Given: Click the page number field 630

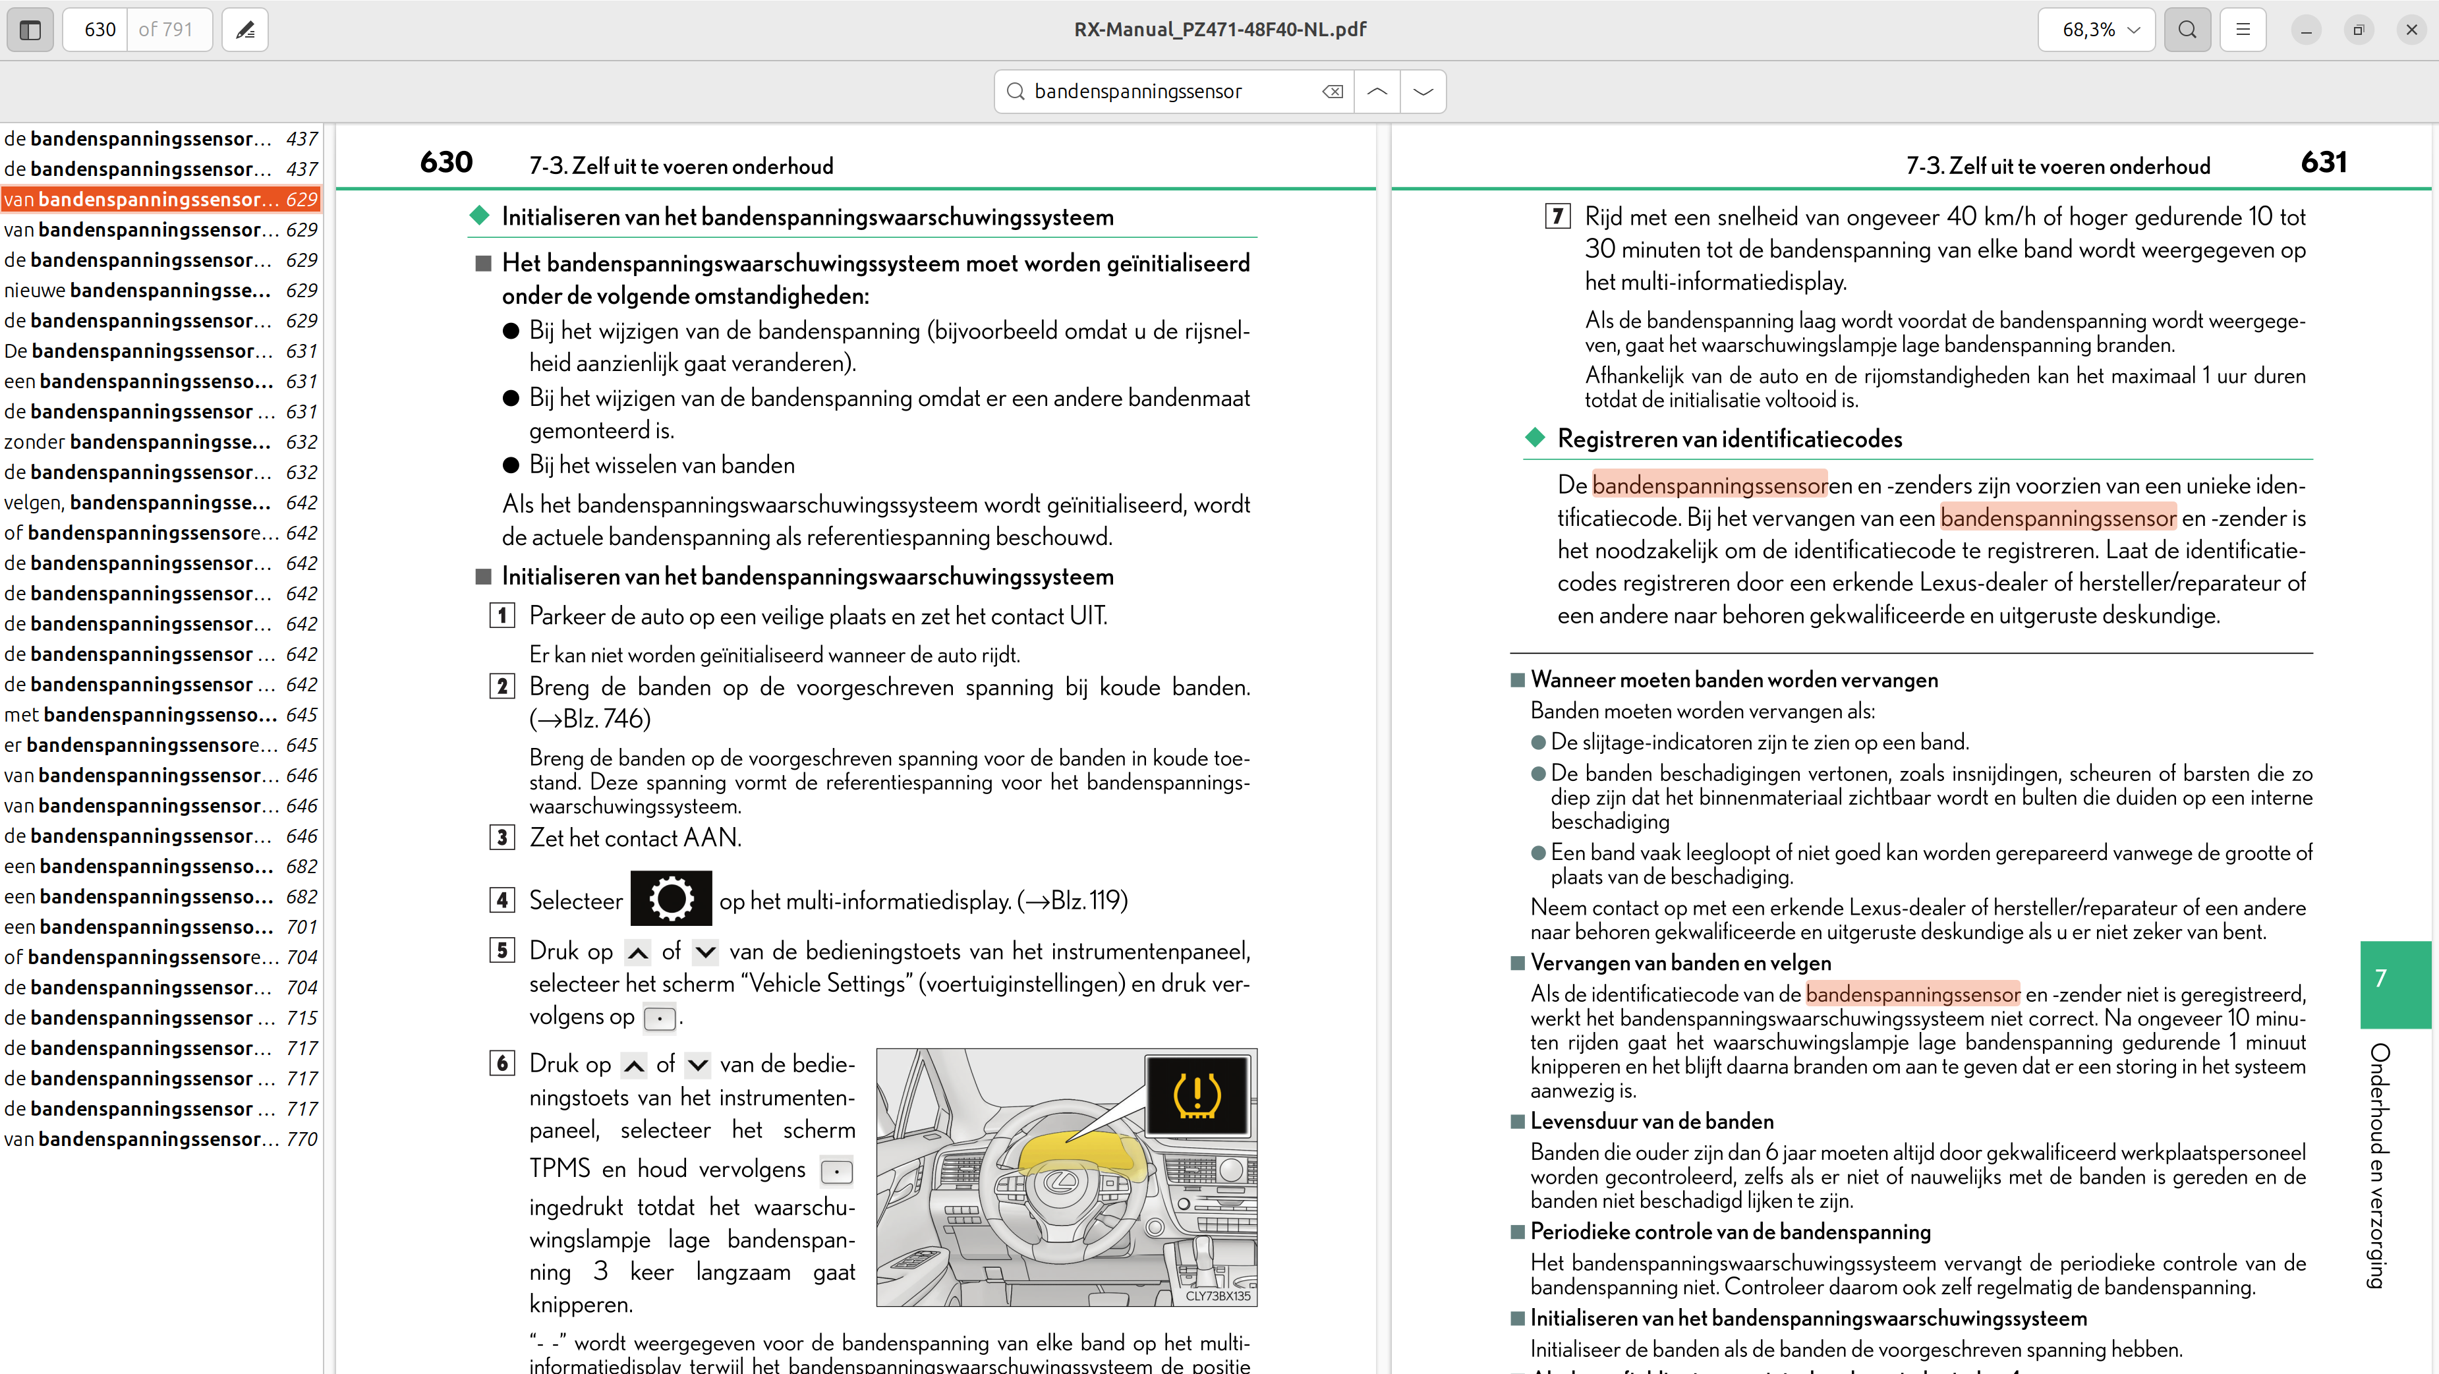Looking at the screenshot, I should pos(100,30).
